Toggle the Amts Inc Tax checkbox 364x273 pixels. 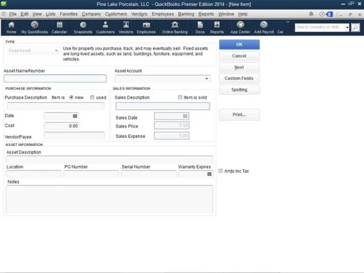click(x=221, y=171)
